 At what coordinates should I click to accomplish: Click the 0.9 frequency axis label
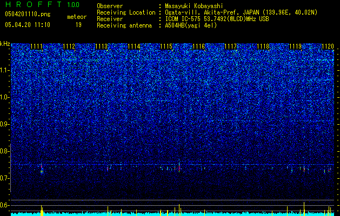coord(5,124)
